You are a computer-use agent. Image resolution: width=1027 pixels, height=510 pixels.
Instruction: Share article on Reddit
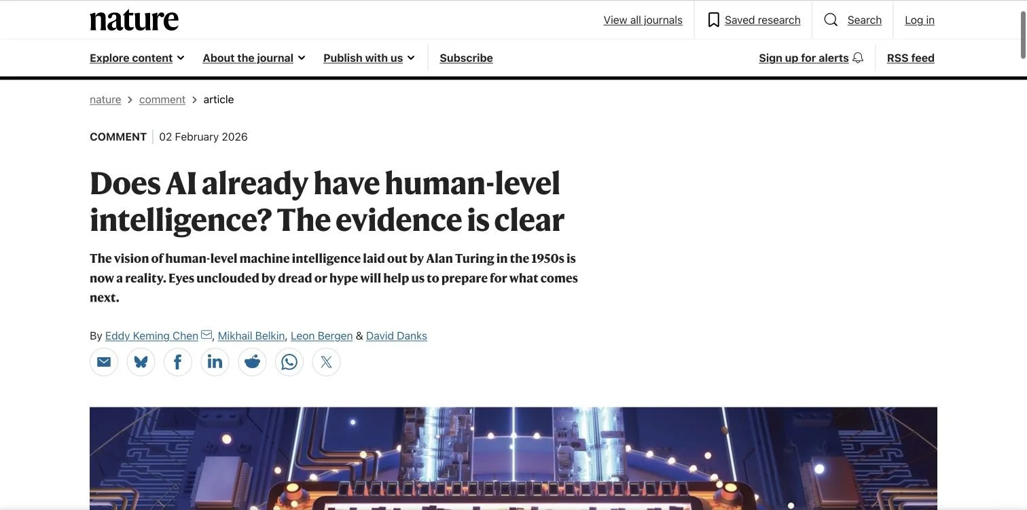click(x=252, y=362)
